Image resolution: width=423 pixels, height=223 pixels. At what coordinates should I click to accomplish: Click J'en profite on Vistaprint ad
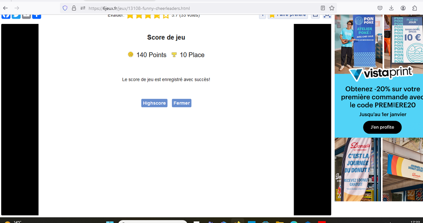pyautogui.click(x=382, y=127)
